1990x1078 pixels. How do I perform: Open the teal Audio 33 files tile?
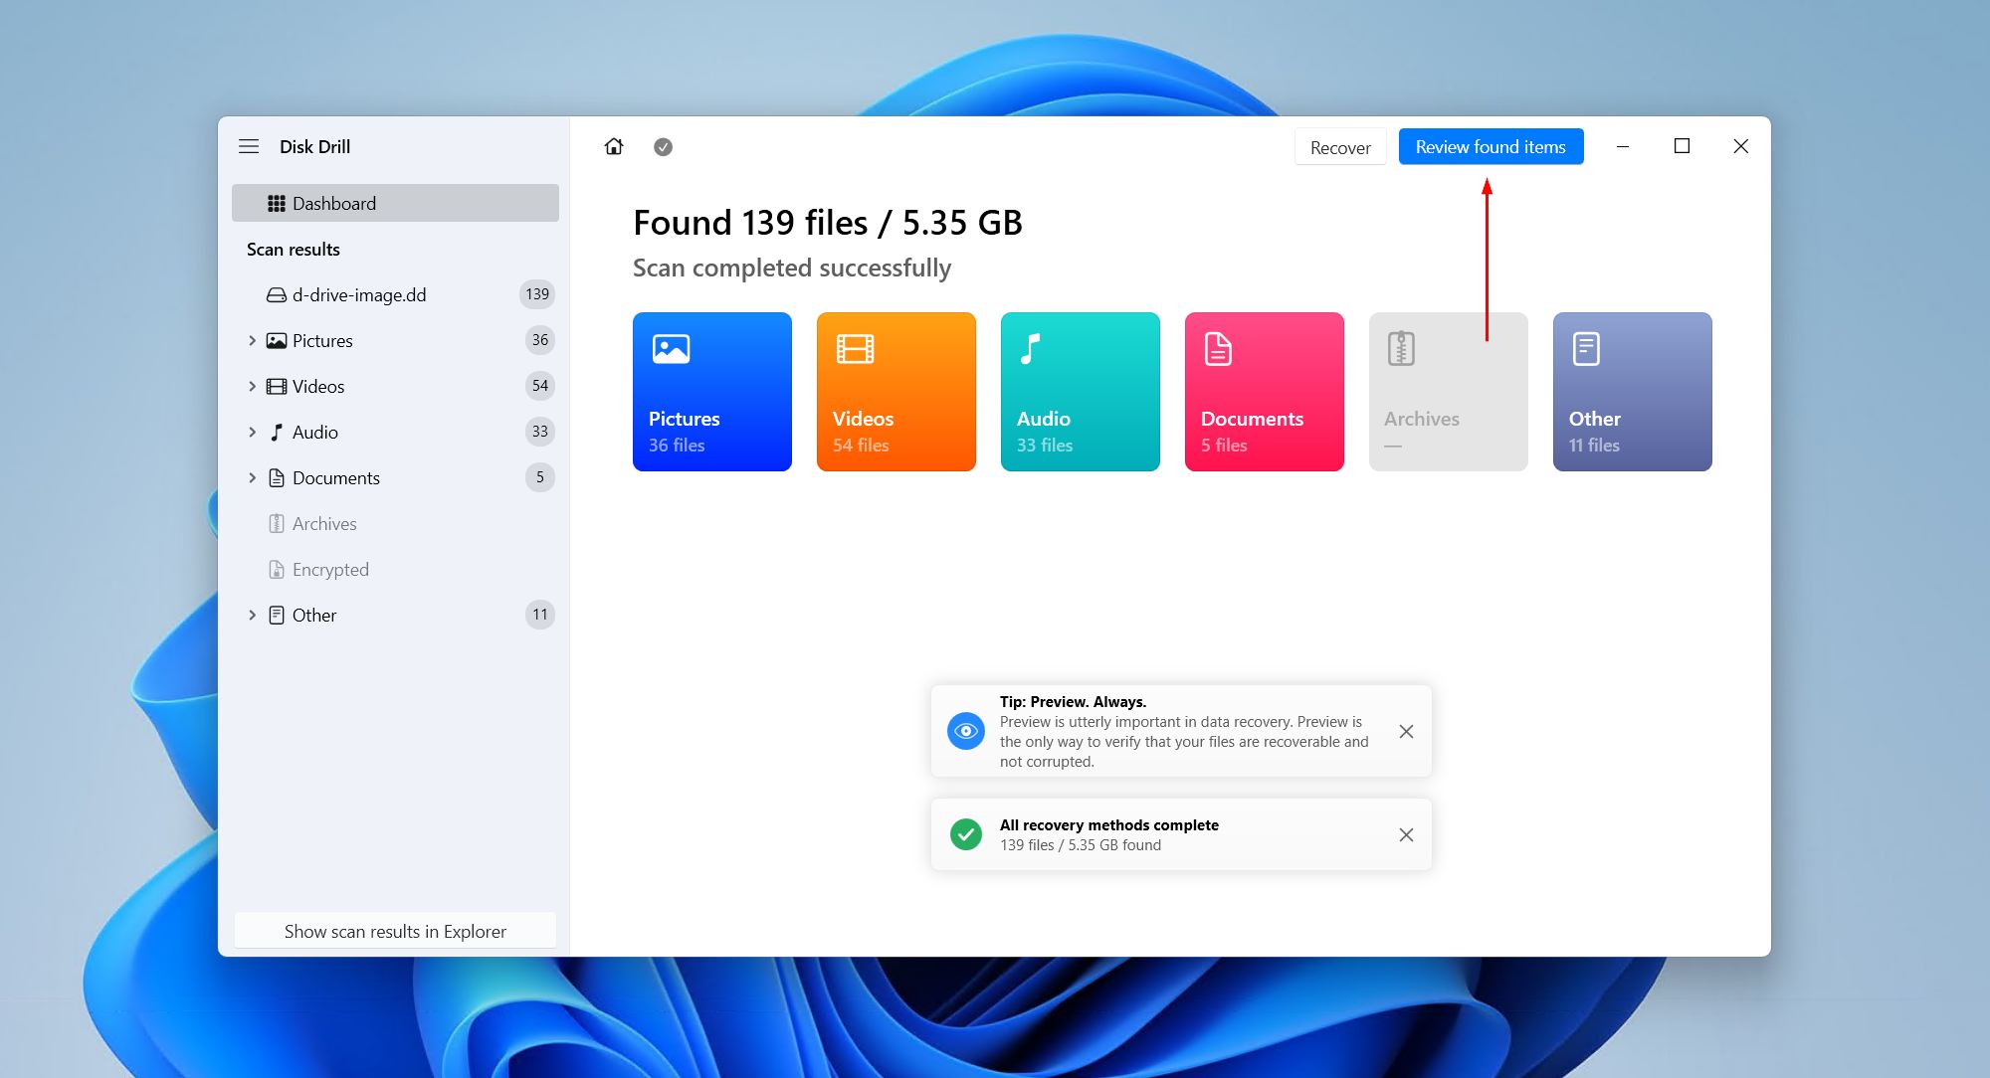click(1081, 392)
